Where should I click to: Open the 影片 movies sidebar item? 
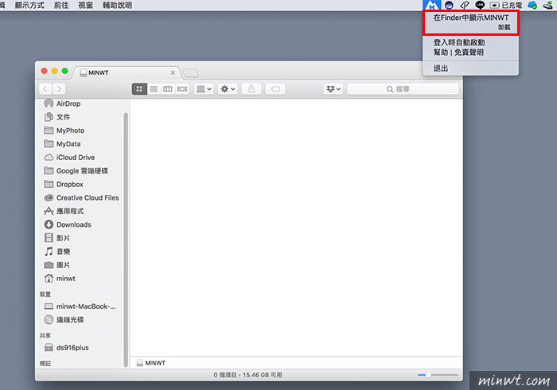pyautogui.click(x=56, y=238)
